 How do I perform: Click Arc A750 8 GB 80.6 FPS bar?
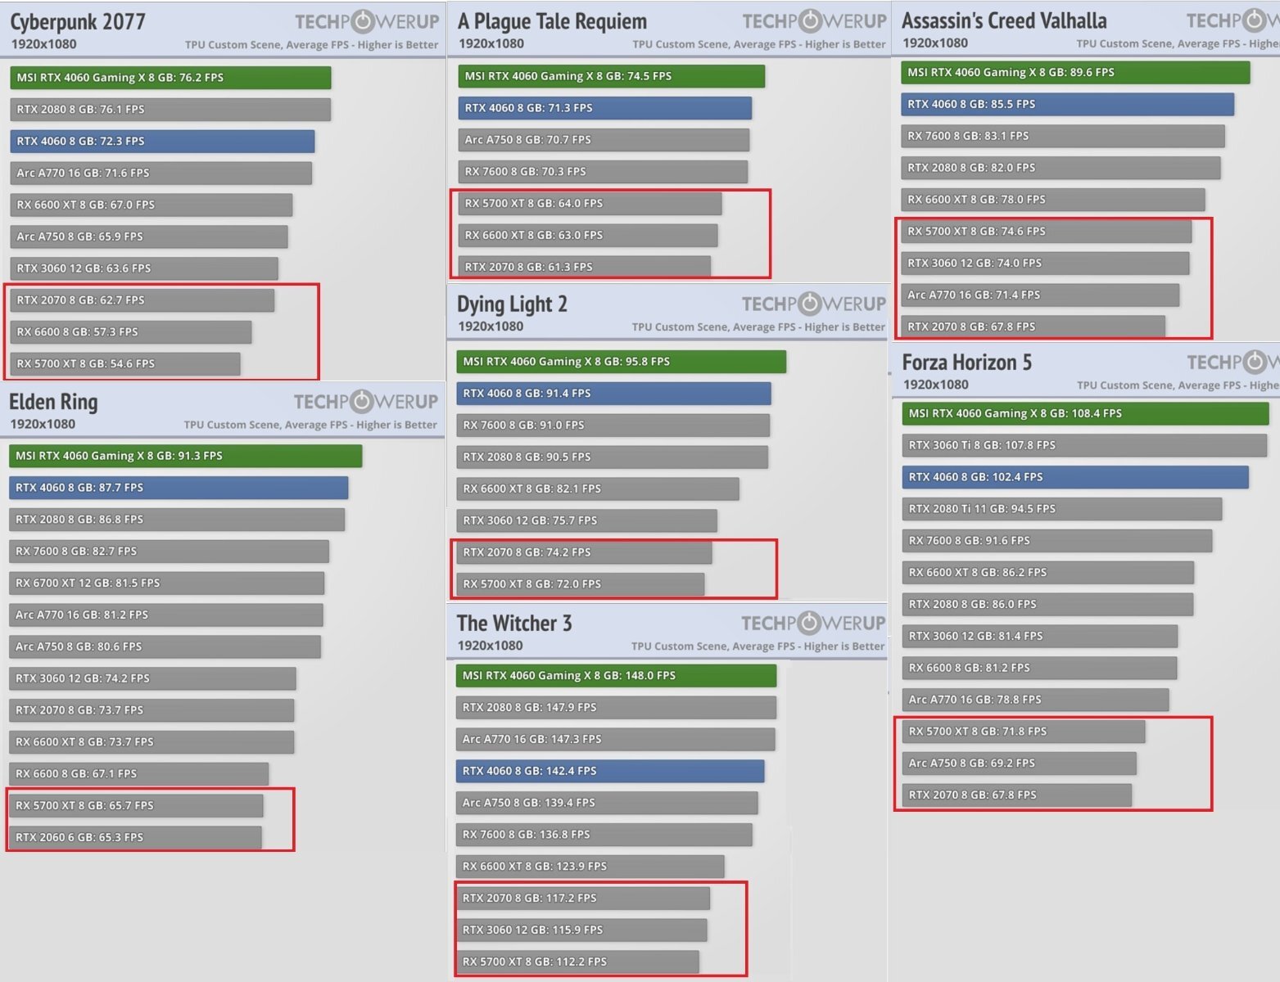(x=165, y=647)
